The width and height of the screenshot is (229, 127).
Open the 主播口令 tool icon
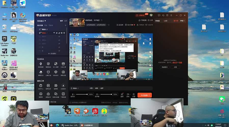pos(48,72)
